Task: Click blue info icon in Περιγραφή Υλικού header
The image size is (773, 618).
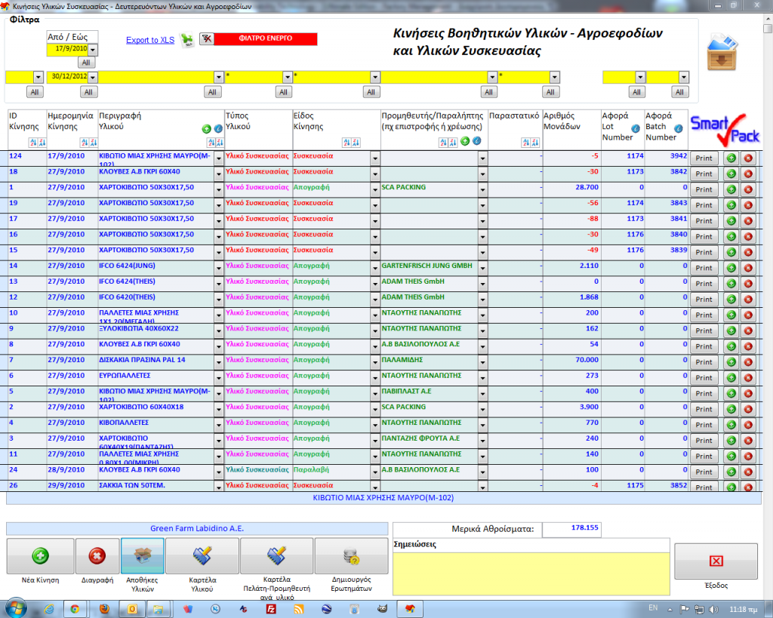Action: click(218, 129)
